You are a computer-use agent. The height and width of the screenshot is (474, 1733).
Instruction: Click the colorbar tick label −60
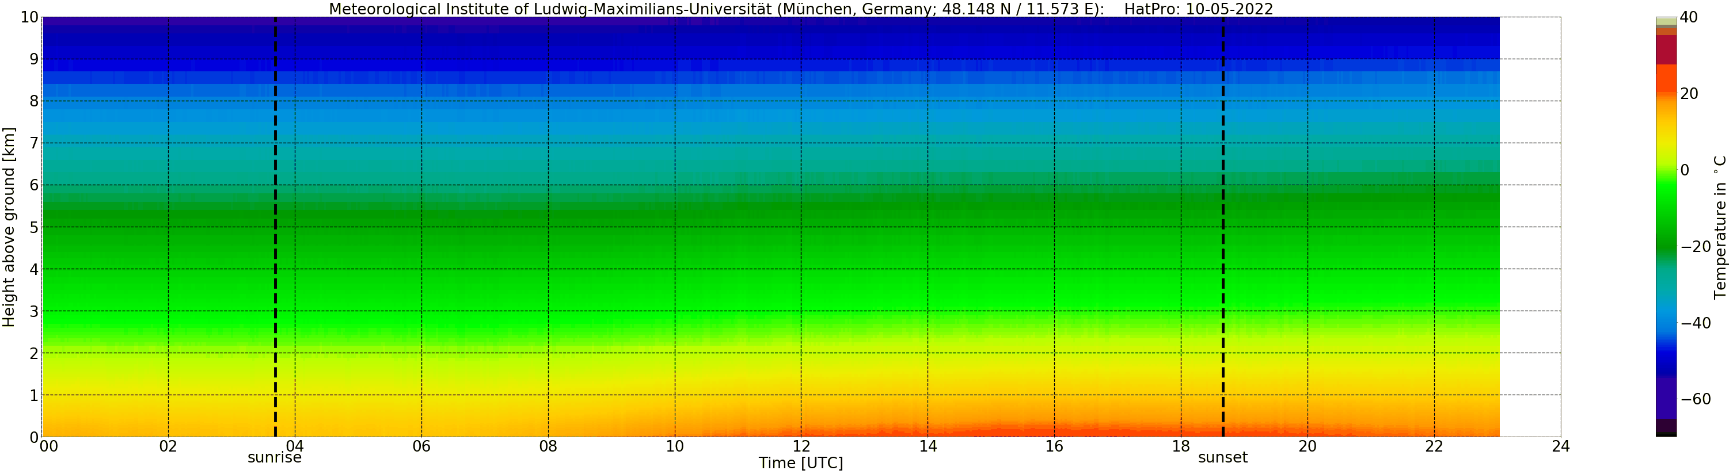click(1696, 399)
